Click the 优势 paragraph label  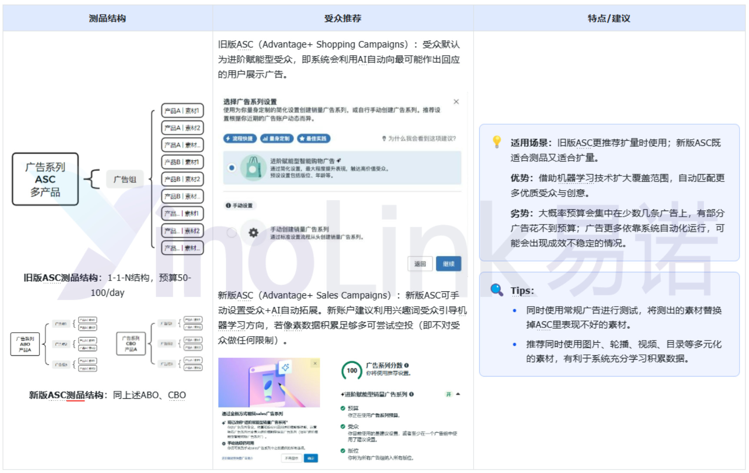pos(522,178)
